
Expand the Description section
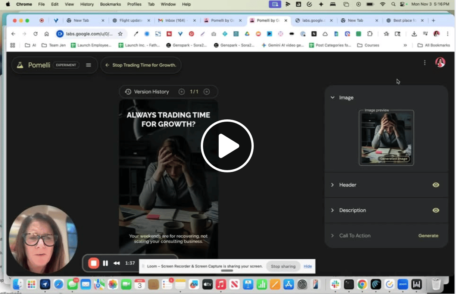click(x=332, y=210)
